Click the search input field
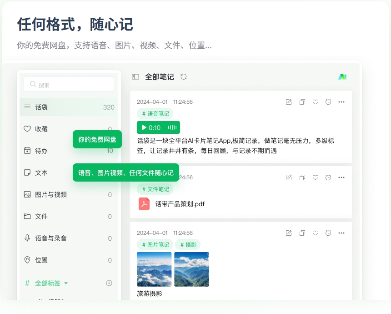 click(x=69, y=84)
